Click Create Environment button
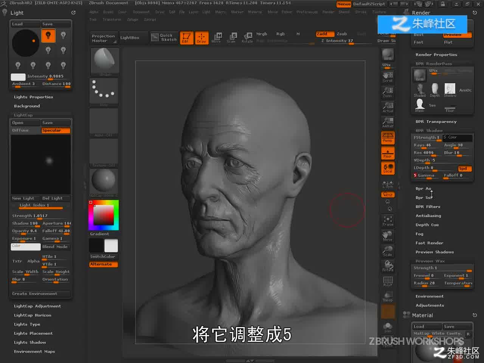This screenshot has width=484, height=363. [x=40, y=294]
